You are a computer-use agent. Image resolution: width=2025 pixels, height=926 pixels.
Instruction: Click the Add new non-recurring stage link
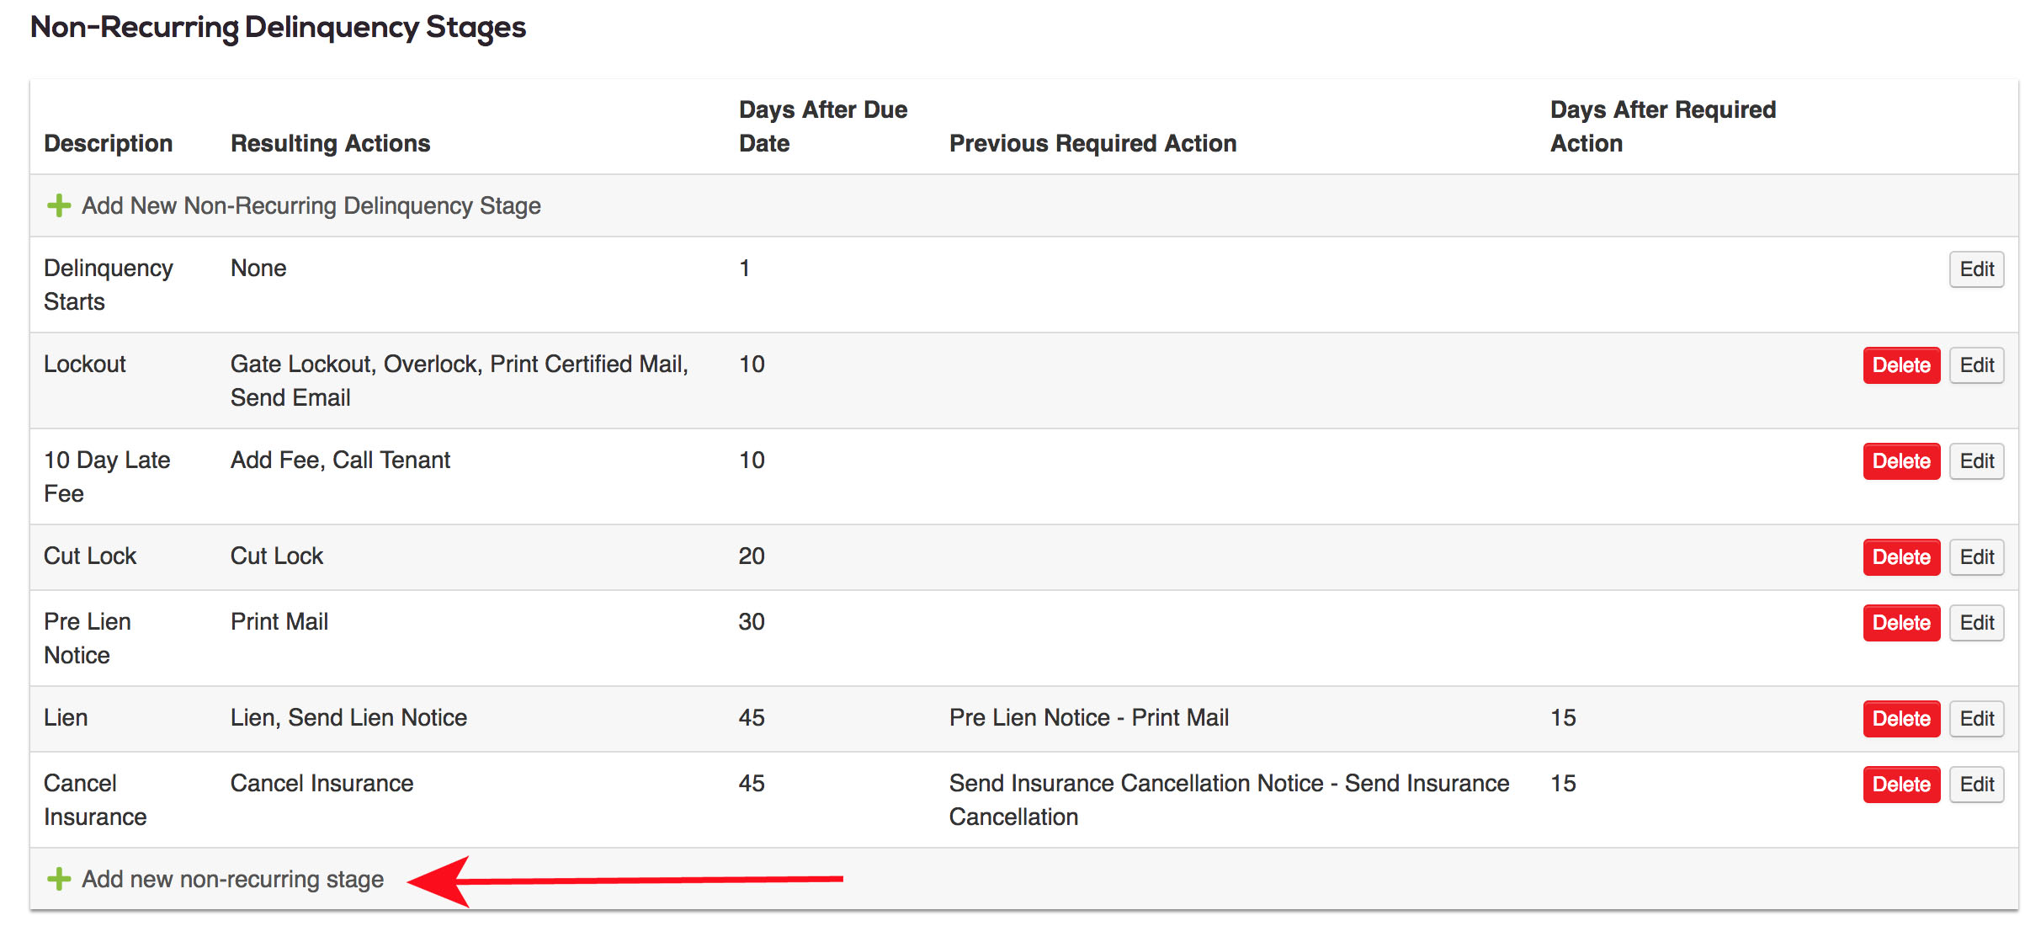[232, 879]
